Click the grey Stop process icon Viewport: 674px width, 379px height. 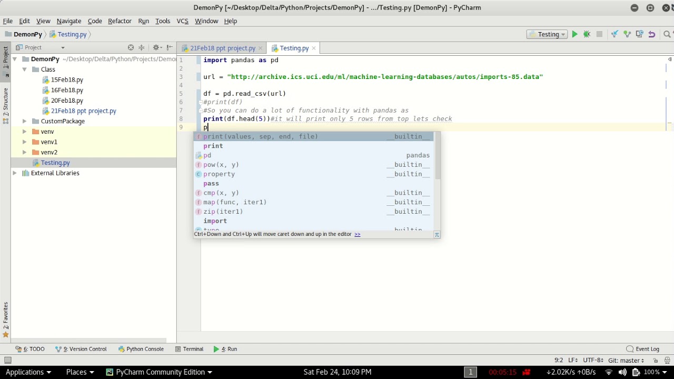click(599, 34)
